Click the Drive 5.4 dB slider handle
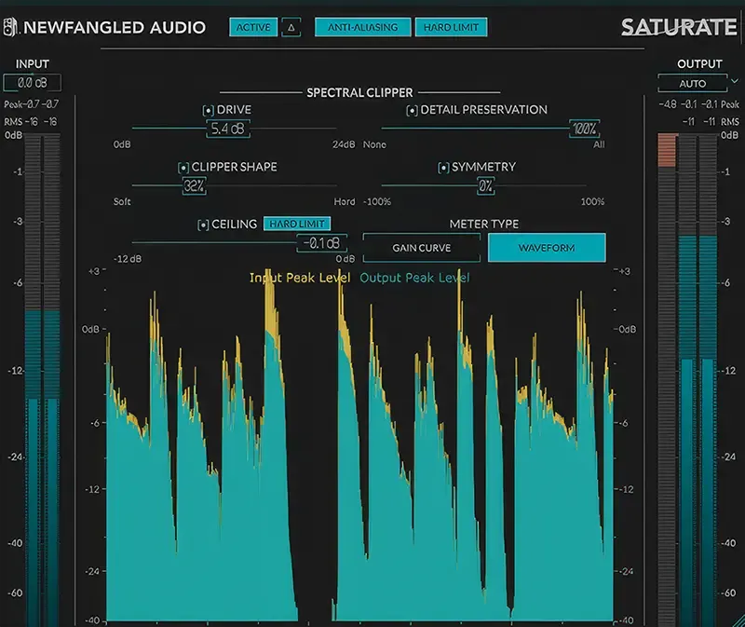Image resolution: width=745 pixels, height=627 pixels. pyautogui.click(x=227, y=129)
